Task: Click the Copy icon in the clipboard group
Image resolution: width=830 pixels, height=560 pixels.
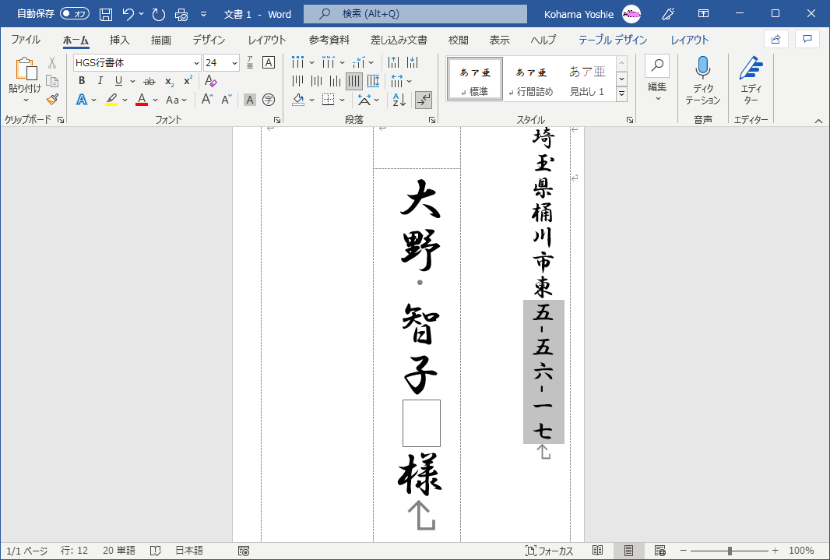Action: (52, 81)
